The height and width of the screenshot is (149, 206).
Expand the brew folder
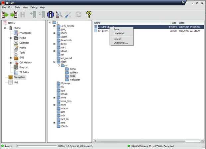click(x=54, y=44)
